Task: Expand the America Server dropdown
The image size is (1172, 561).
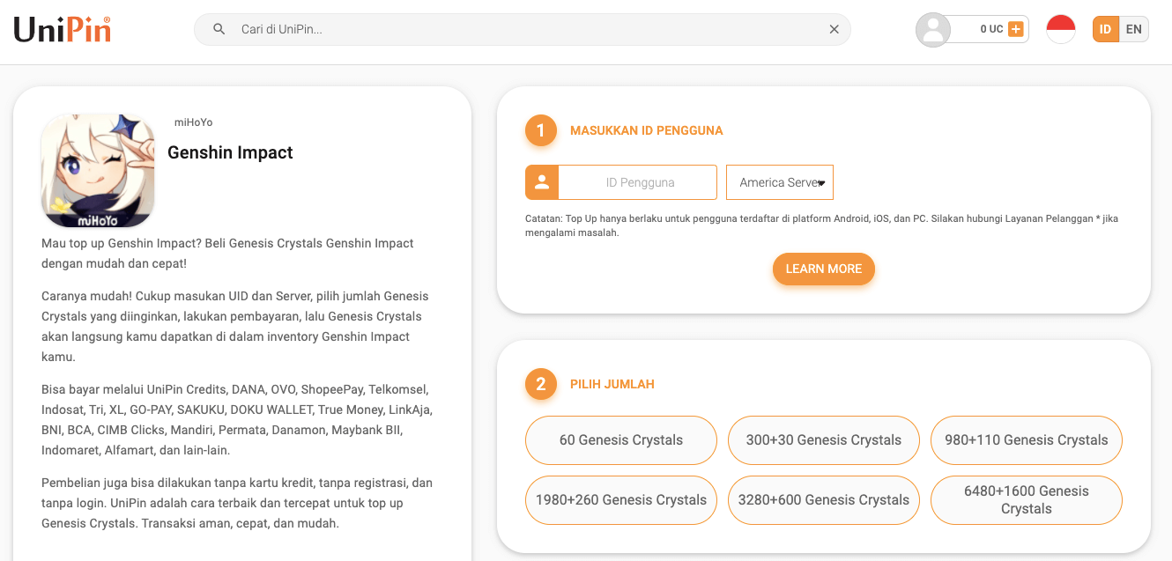Action: point(780,182)
